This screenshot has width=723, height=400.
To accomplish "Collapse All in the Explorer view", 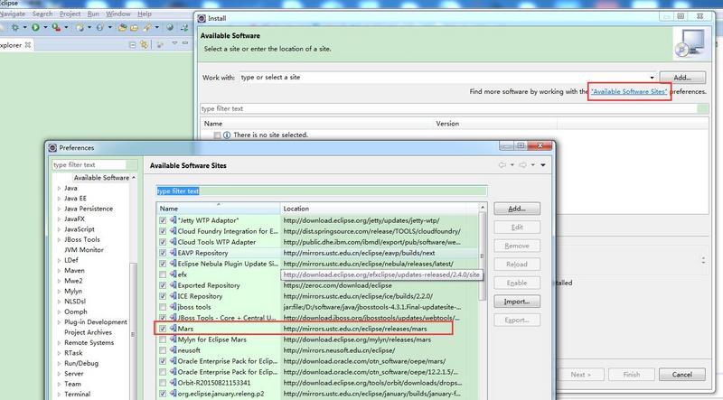I will tap(132, 45).
